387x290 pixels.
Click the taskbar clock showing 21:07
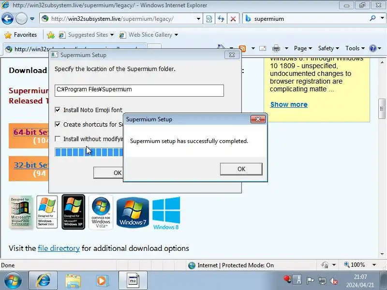click(x=360, y=281)
